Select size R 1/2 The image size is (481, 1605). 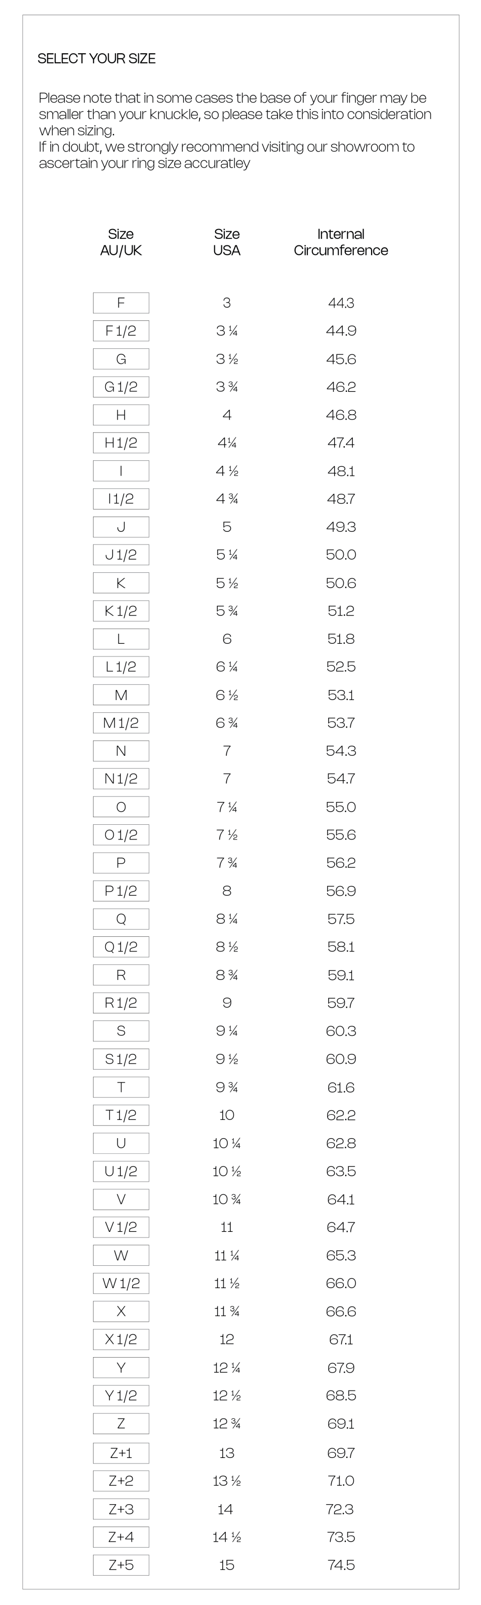click(x=121, y=1003)
